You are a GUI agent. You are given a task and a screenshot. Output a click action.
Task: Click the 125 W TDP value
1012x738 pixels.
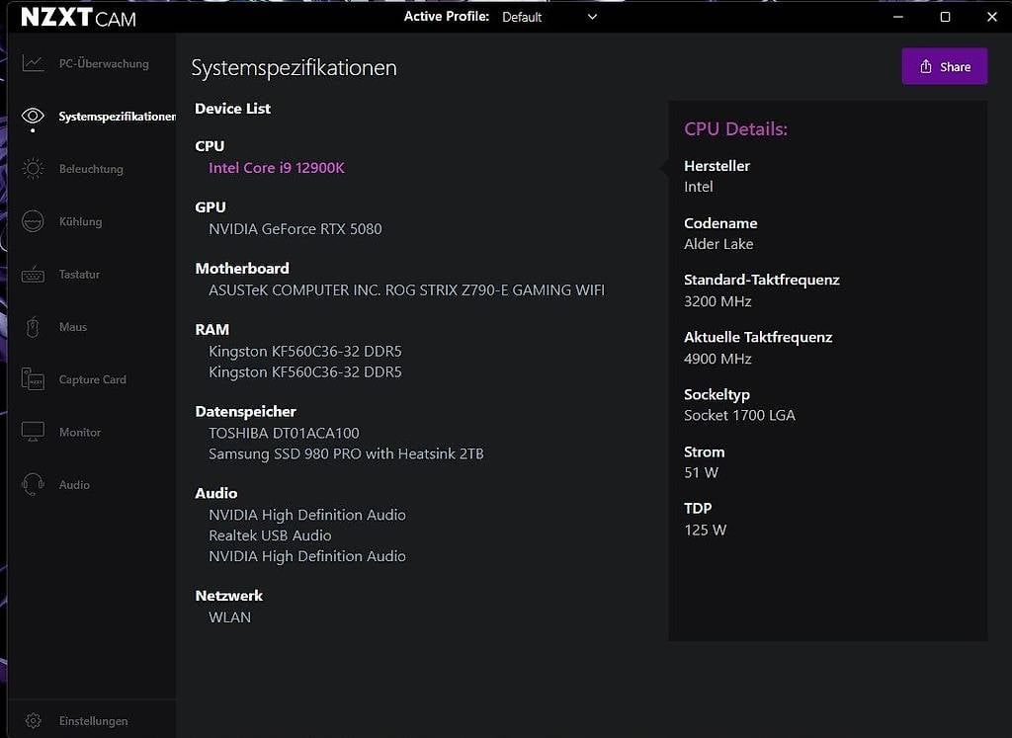705,531
